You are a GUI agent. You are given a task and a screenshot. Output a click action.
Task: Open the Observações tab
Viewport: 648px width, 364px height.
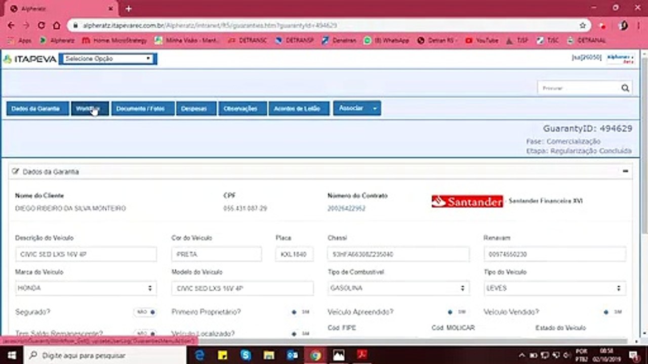[x=242, y=109]
